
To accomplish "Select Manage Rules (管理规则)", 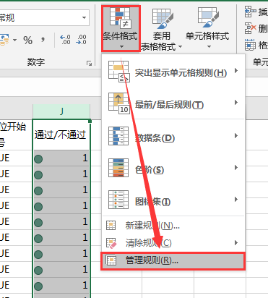I will (173, 261).
